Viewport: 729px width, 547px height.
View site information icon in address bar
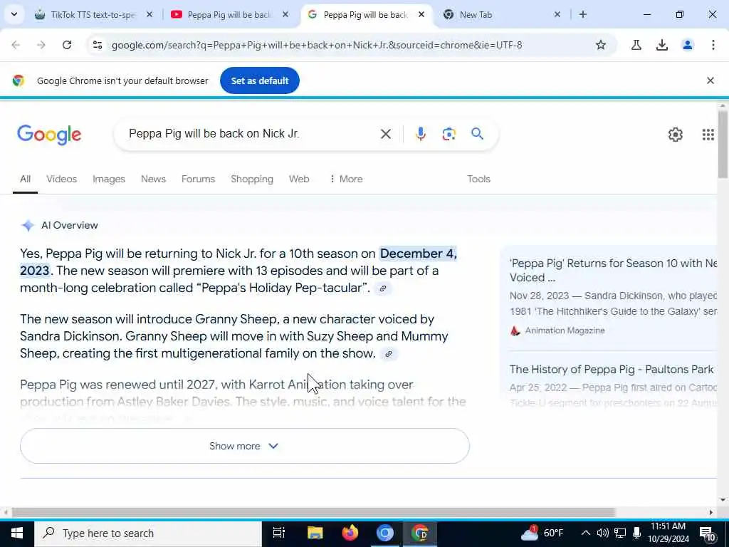(98, 45)
